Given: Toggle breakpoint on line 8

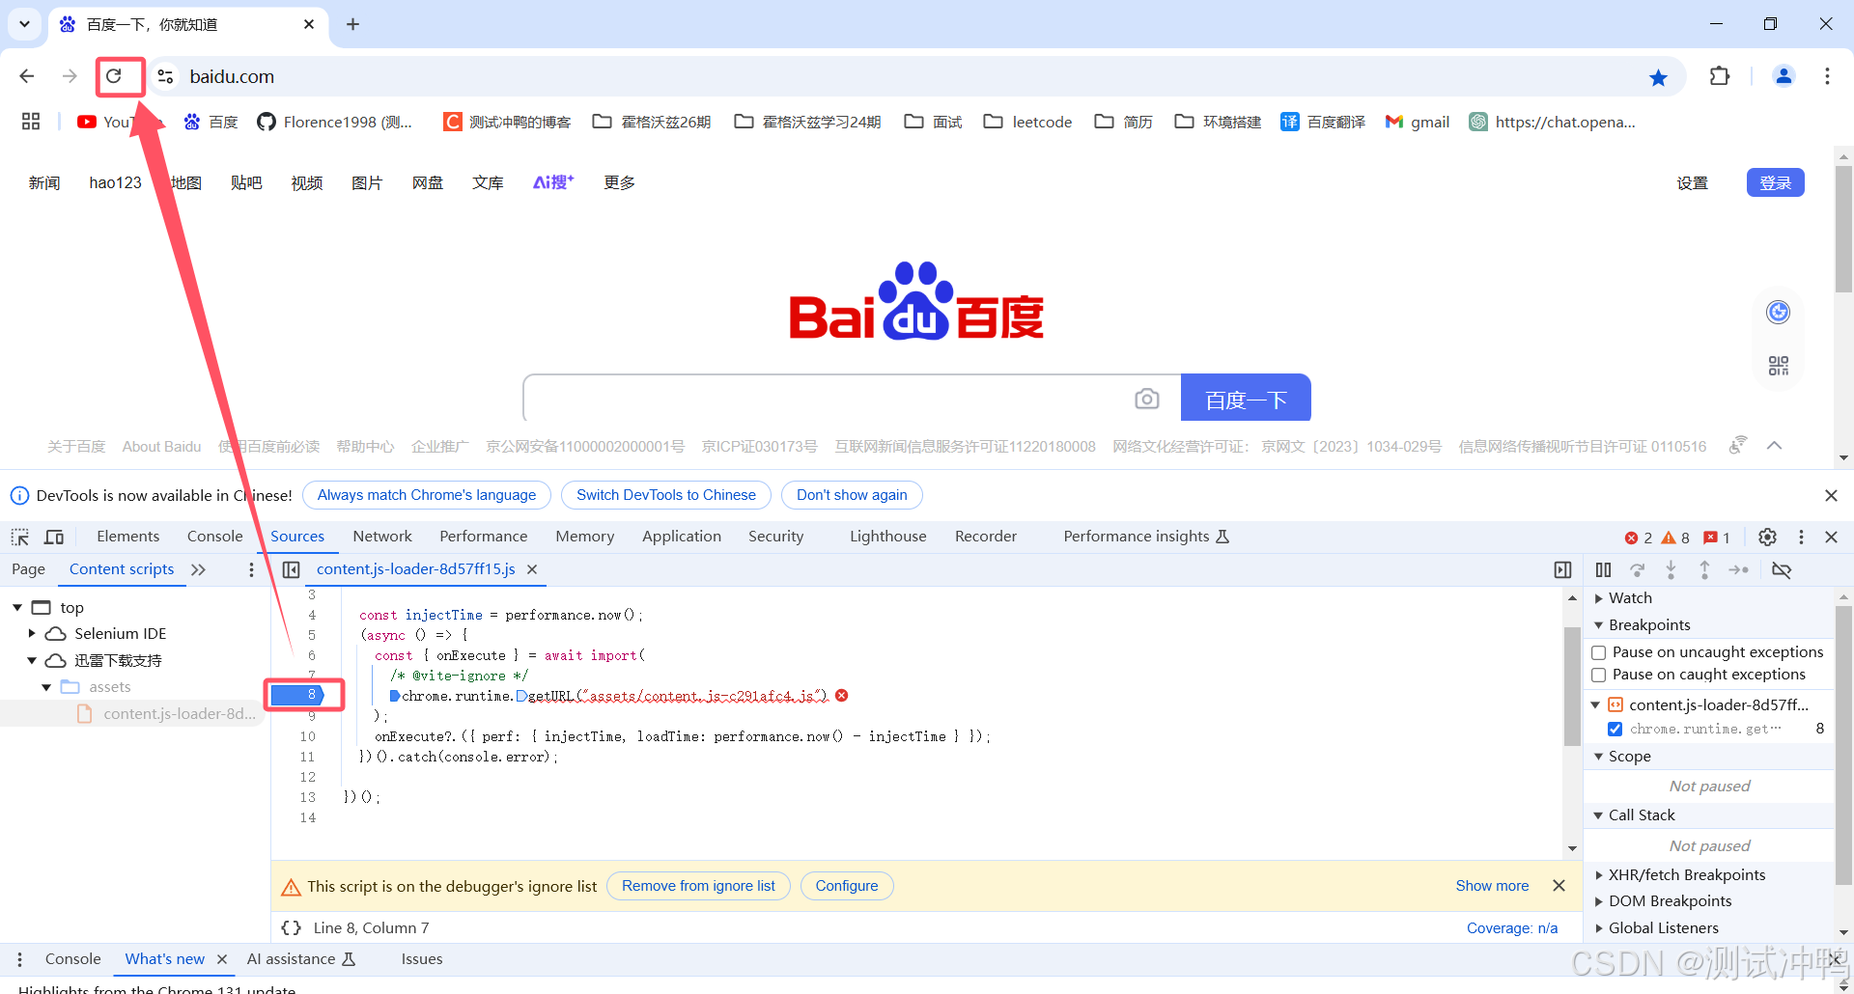Looking at the screenshot, I should pyautogui.click(x=297, y=695).
